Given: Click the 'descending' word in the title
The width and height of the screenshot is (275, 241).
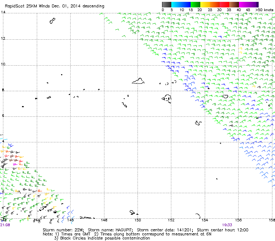Looking at the screenshot, I should (x=93, y=6).
